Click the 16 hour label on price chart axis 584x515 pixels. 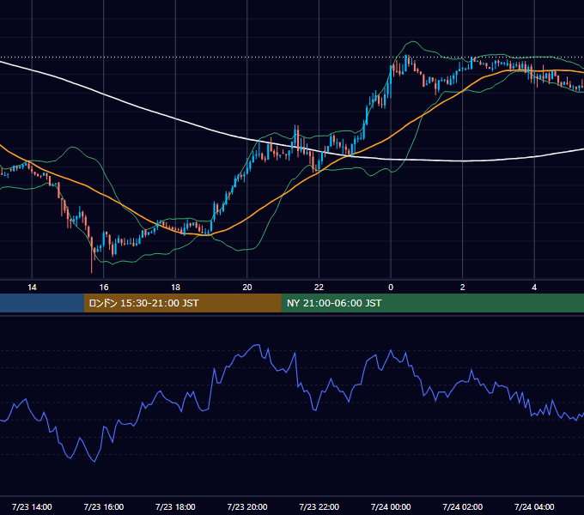point(104,288)
